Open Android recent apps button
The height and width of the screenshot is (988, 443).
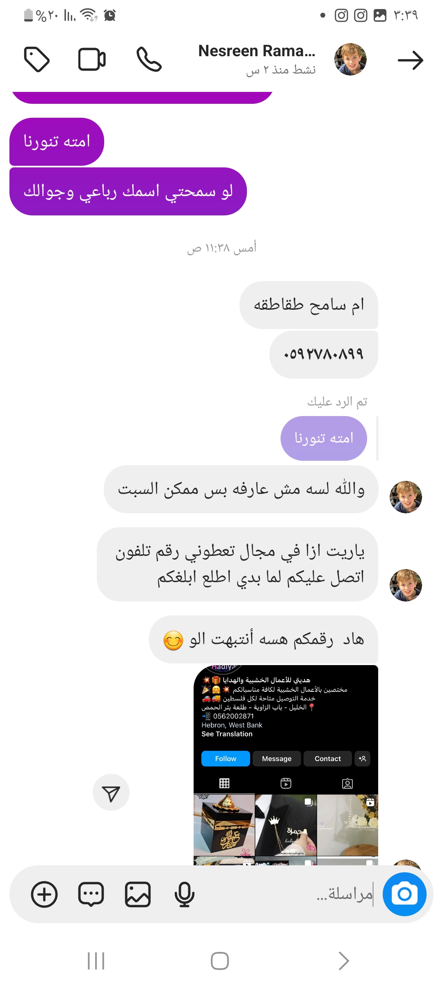96,961
